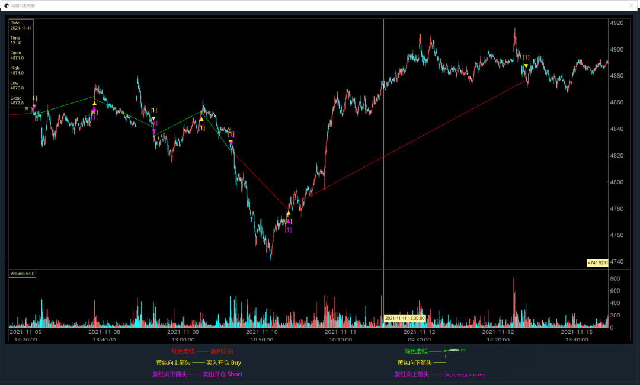Click the magenta down arrow near 4840
This screenshot has height=385, width=640.
click(154, 130)
